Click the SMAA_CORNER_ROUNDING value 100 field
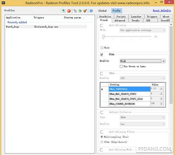175x155 pixels. [x=155, y=103]
